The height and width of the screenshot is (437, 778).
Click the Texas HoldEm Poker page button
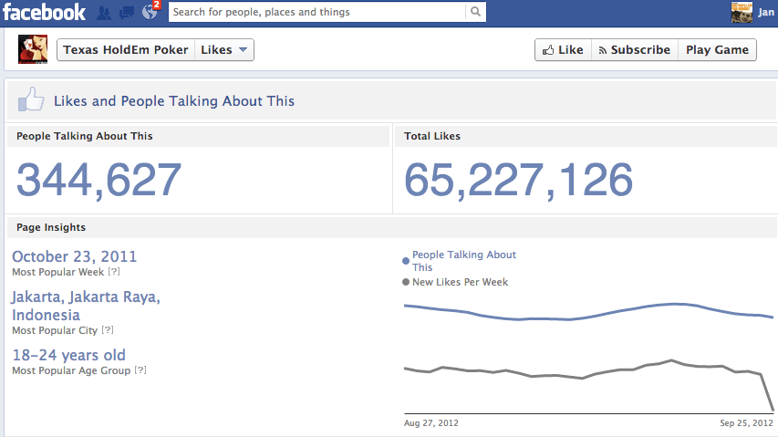(126, 49)
